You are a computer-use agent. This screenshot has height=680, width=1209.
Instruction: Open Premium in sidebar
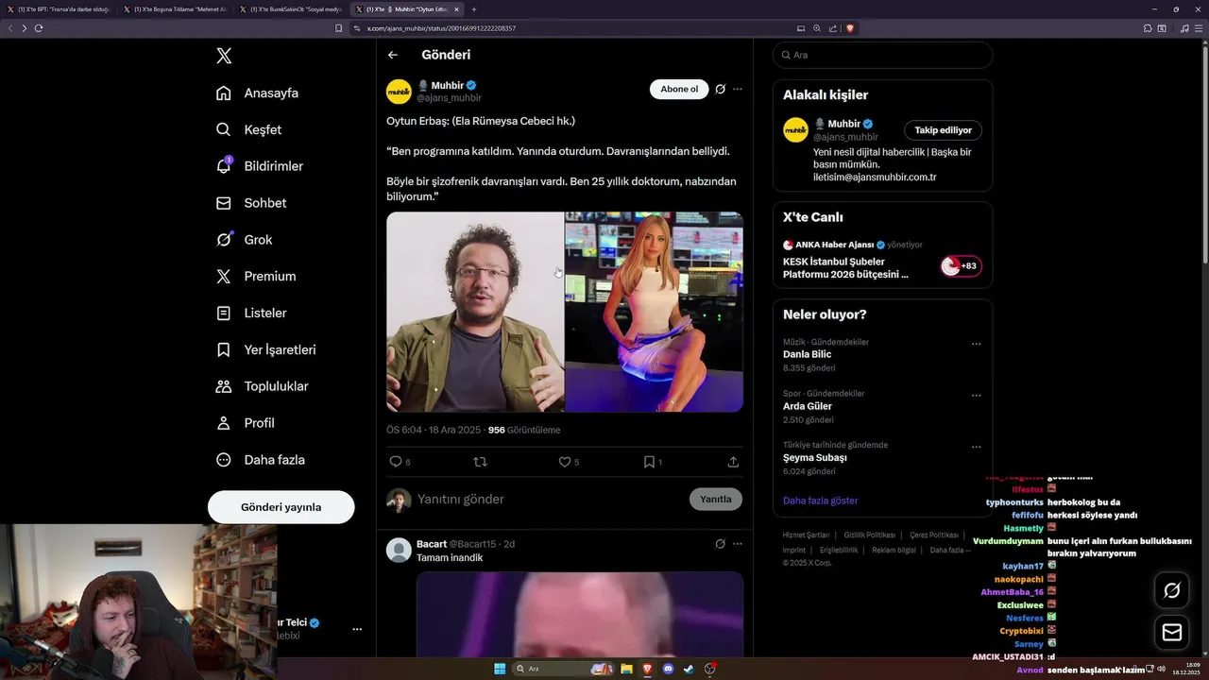(x=256, y=277)
